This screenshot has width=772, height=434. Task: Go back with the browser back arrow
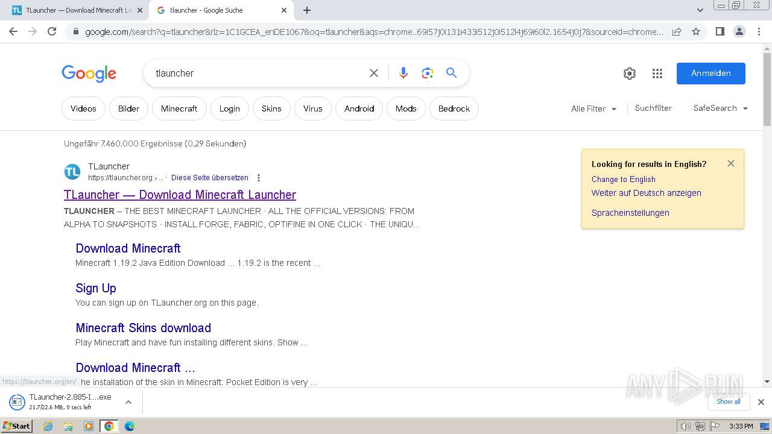click(x=13, y=31)
